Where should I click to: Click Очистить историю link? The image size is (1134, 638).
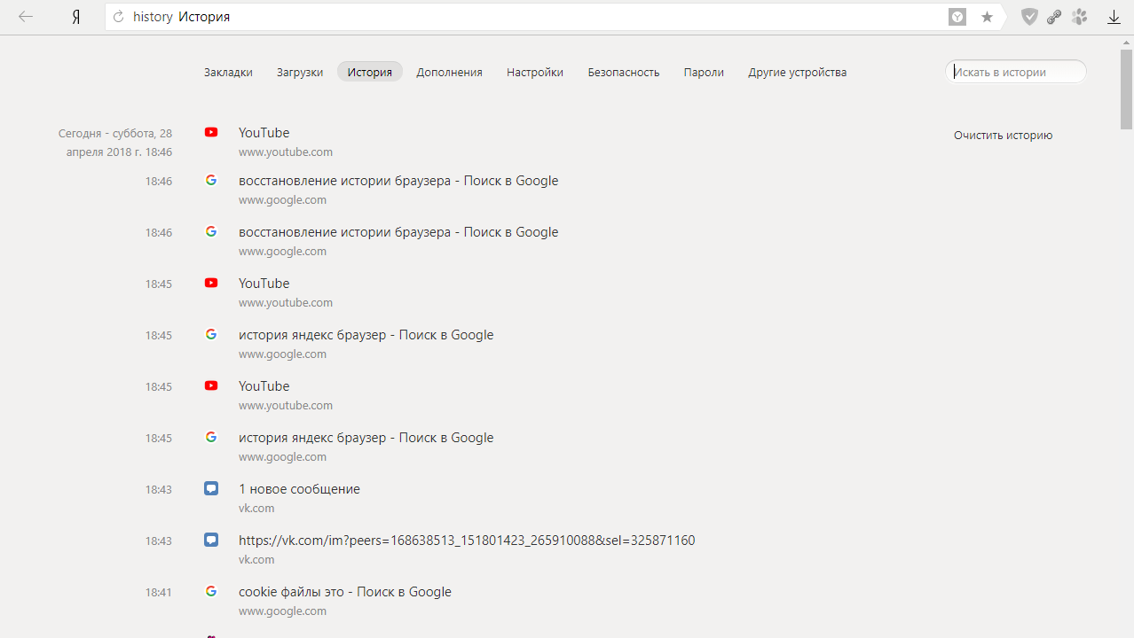[x=1003, y=136]
